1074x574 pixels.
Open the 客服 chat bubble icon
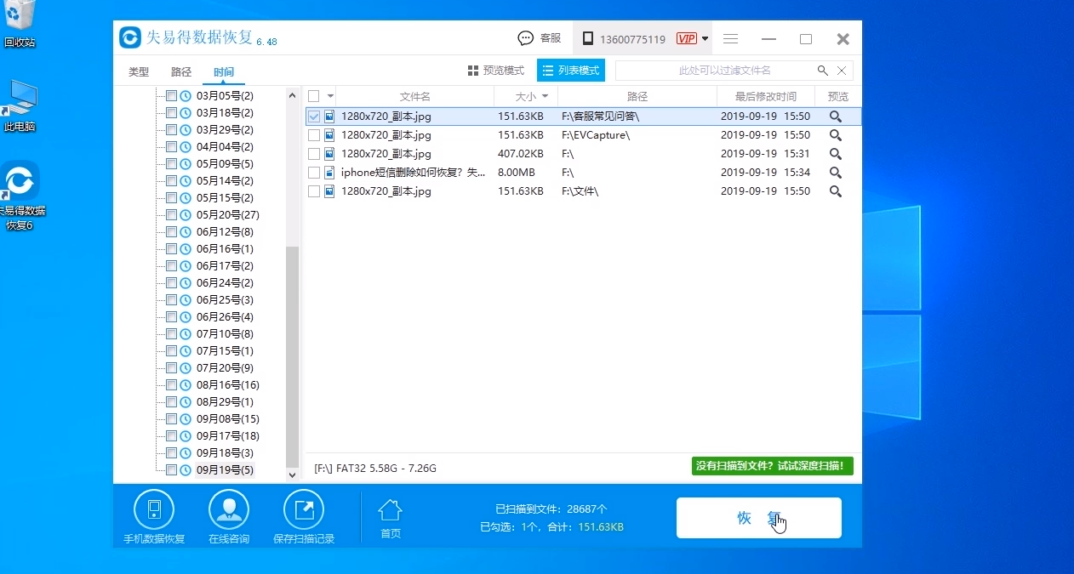tap(526, 38)
